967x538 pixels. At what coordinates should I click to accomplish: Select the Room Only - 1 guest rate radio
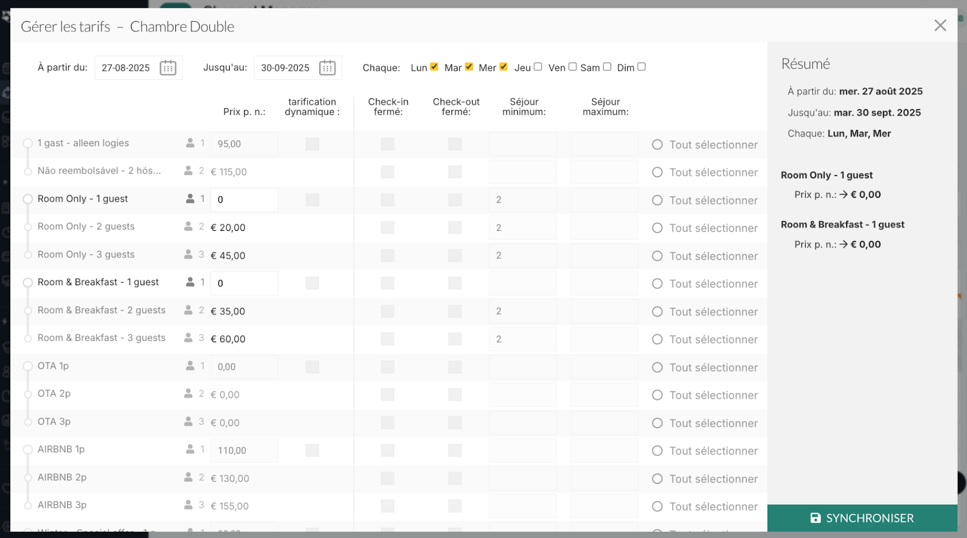28,199
